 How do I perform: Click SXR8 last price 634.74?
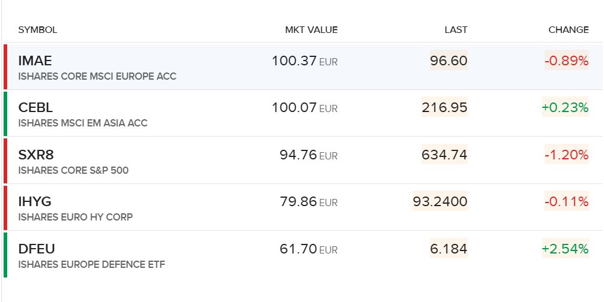click(444, 155)
